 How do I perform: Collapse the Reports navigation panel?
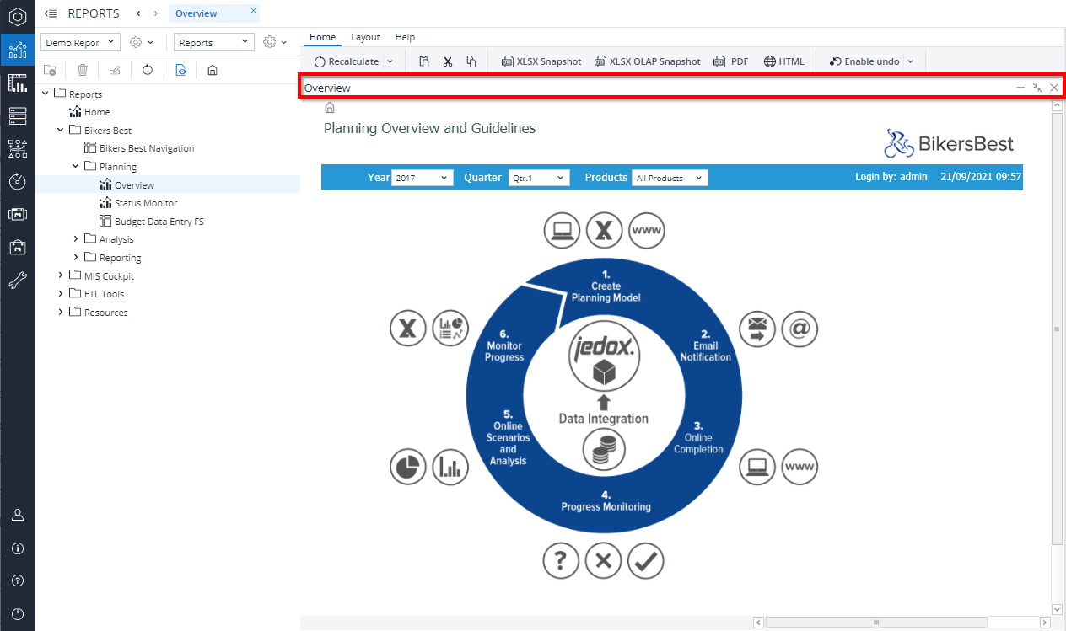[51, 13]
